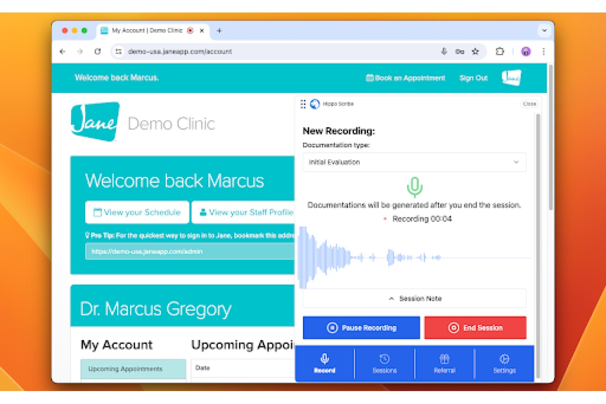The width and height of the screenshot is (606, 404).
Task: Click the green microphone recording icon
Action: [x=415, y=187]
